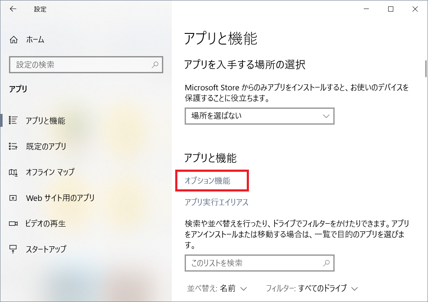Click the vertical scrollbar thumb

tap(425, 69)
